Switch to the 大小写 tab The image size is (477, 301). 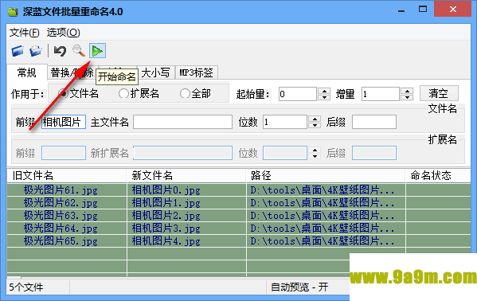click(156, 72)
